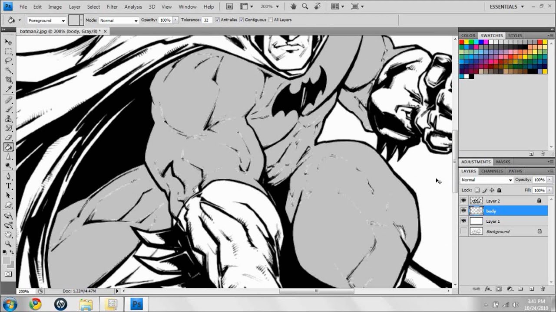556x312 pixels.
Task: Toggle lock all for layer
Action: pyautogui.click(x=499, y=190)
